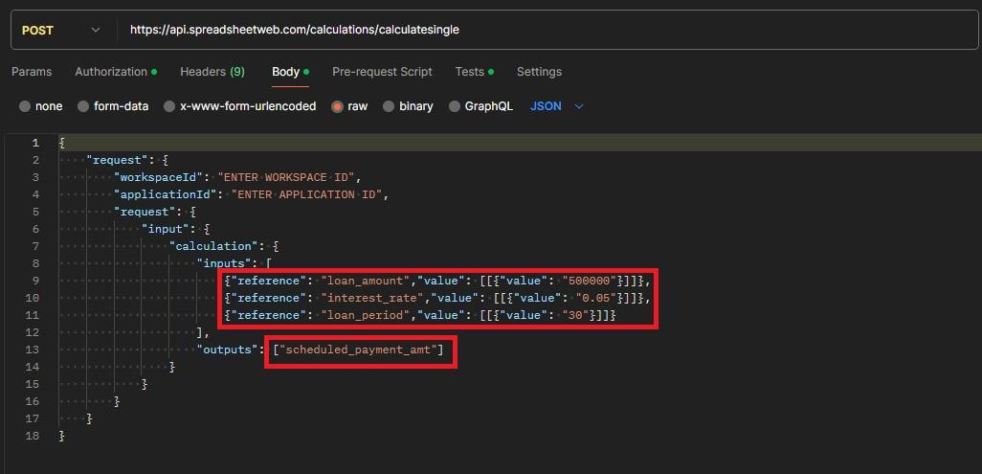Click the "ENTER WORKSPACE ID" value

(x=286, y=177)
